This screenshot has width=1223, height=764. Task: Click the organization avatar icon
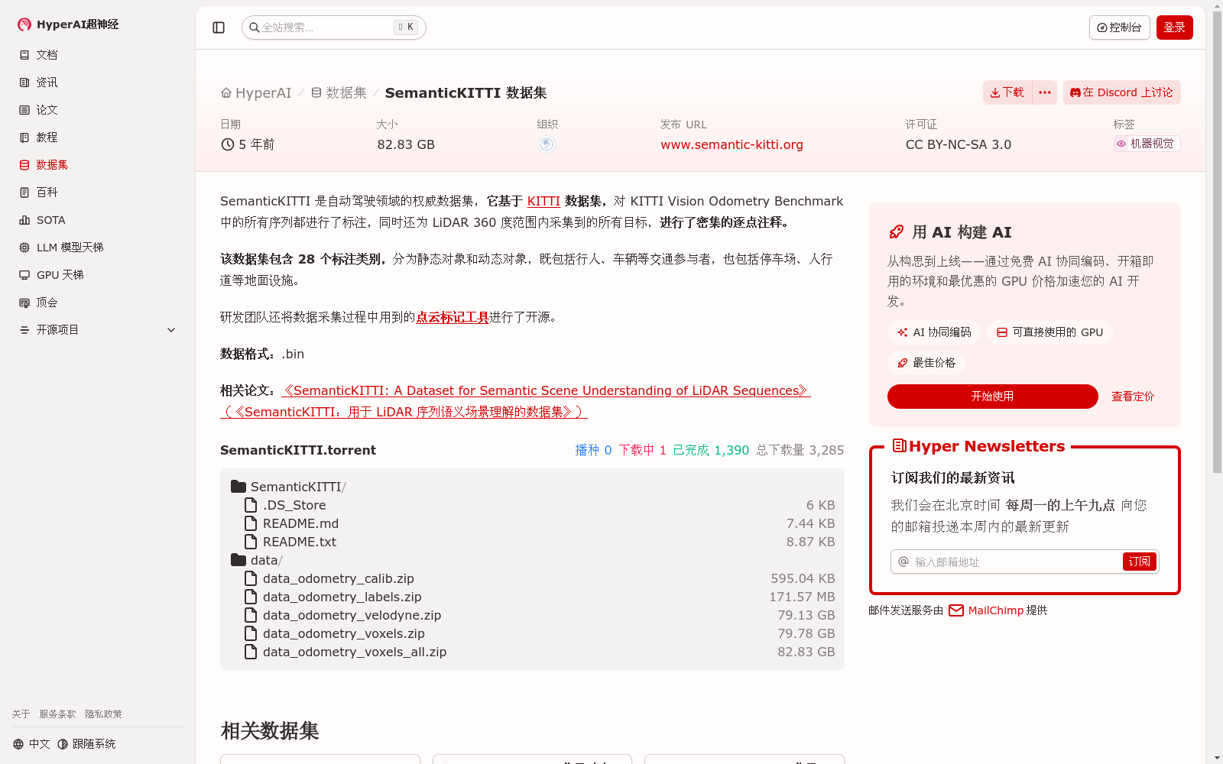546,144
